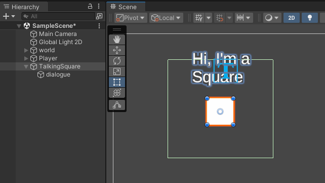325x183 pixels.
Task: Lock the Hierarchy panel
Action: pos(90,6)
